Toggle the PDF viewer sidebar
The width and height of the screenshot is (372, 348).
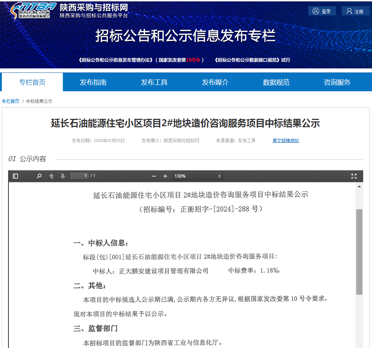[15, 176]
